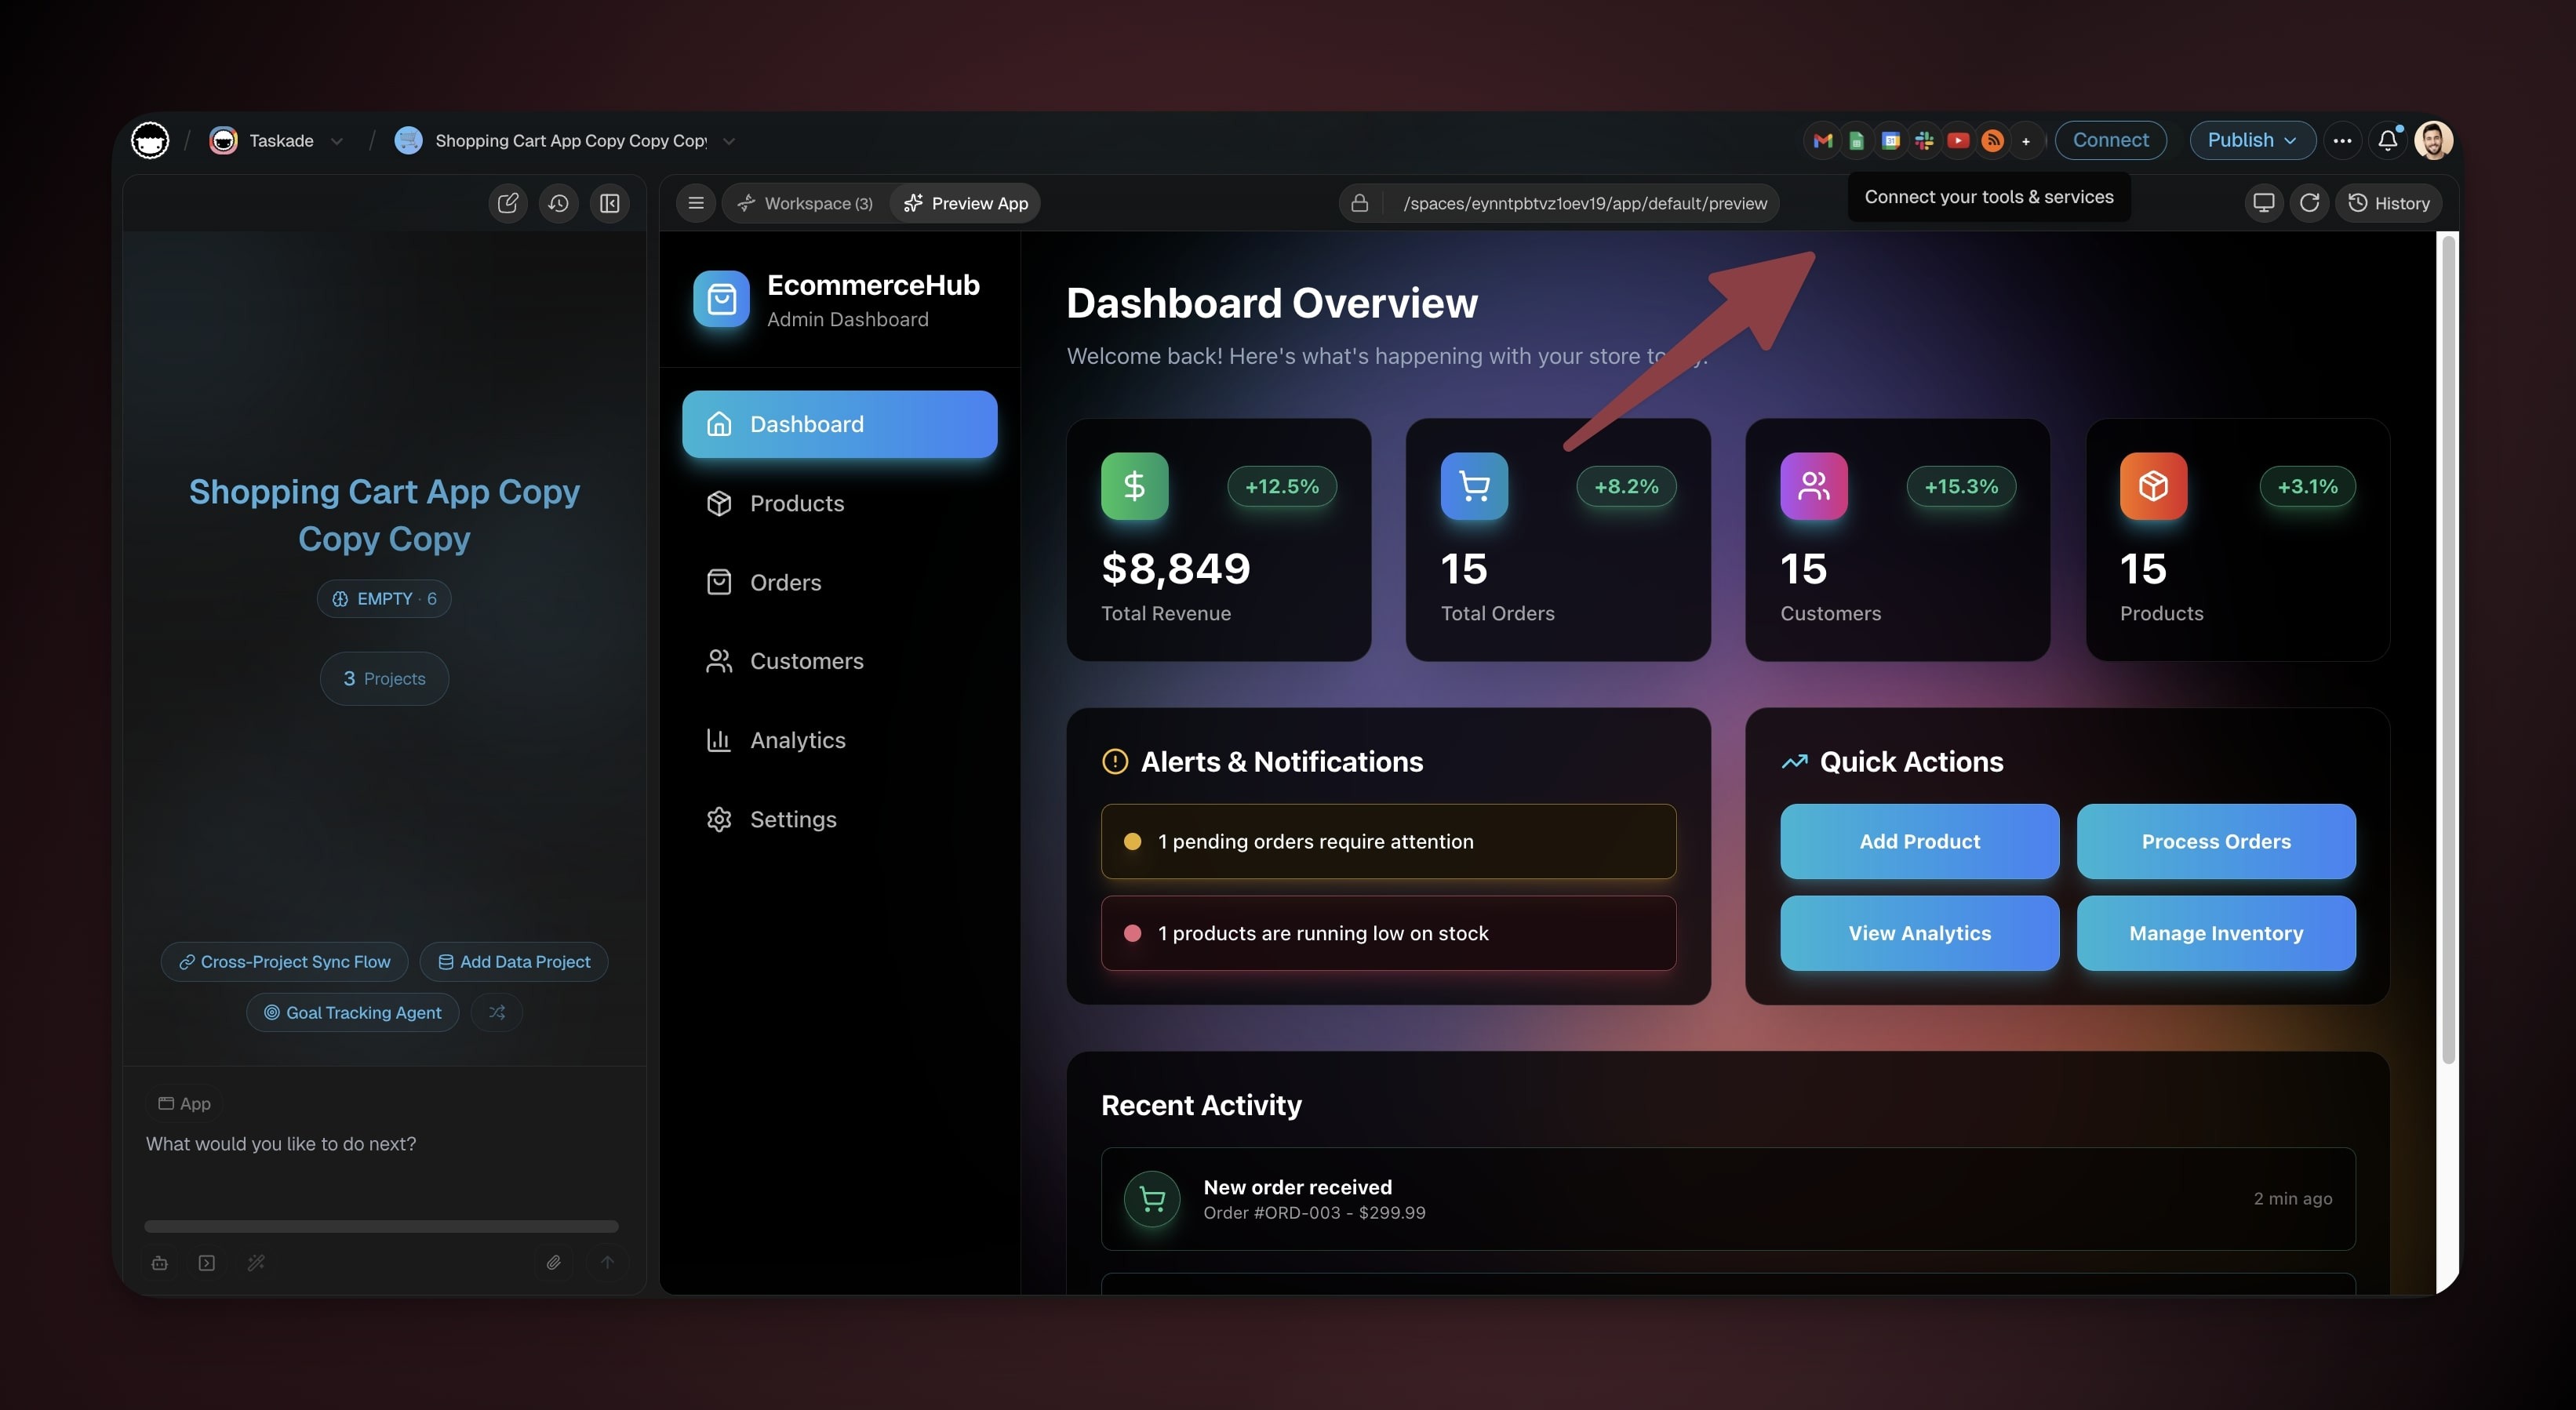The image size is (2576, 1410).
Task: Expand the Shopping Cart App title dropdown
Action: tap(729, 141)
